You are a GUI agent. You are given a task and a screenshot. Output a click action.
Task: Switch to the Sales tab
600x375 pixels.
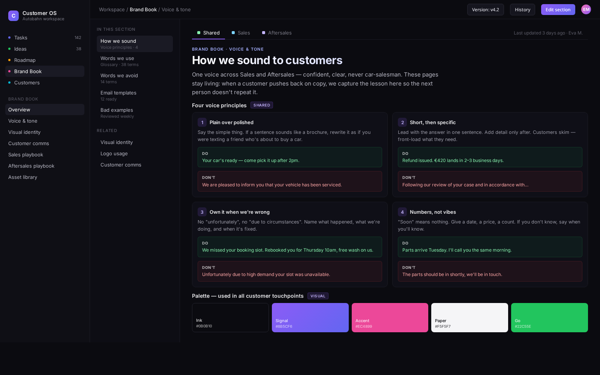[241, 33]
